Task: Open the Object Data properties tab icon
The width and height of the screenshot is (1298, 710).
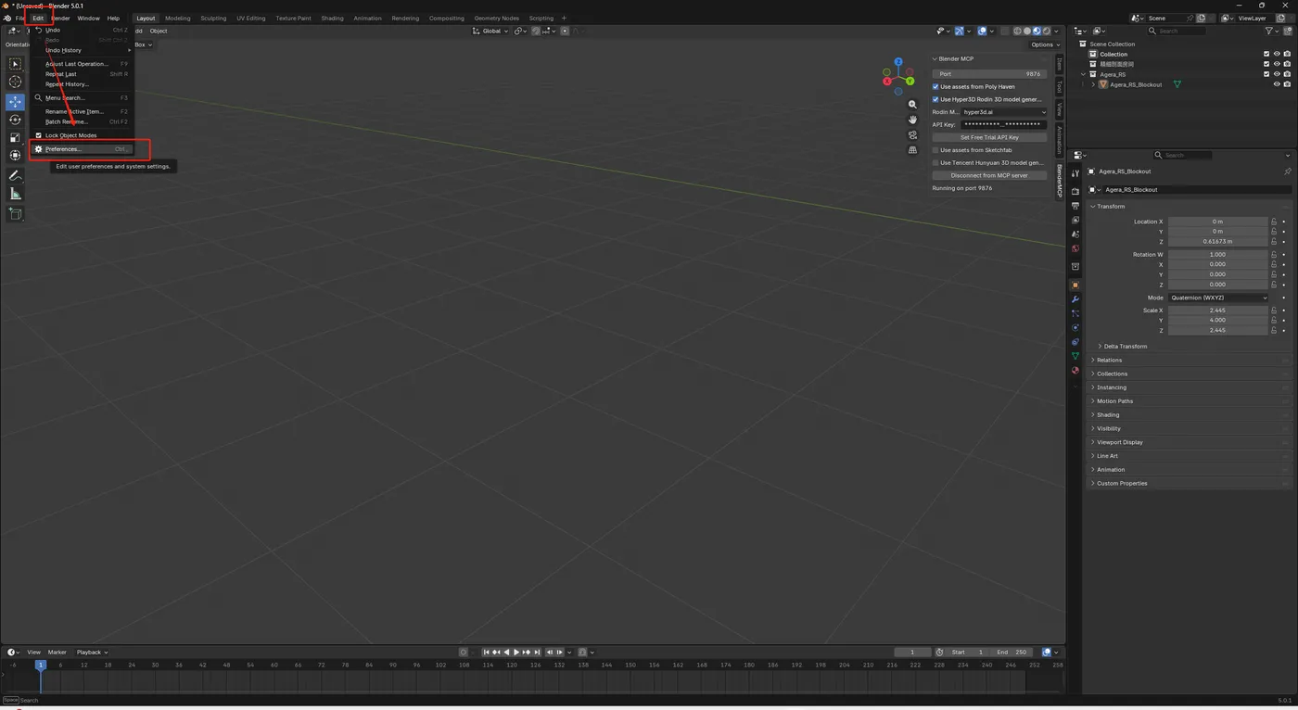Action: click(x=1075, y=356)
